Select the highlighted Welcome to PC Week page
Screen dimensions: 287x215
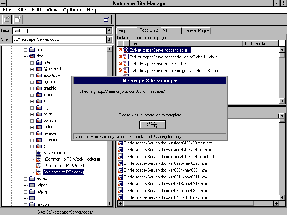click(x=63, y=172)
